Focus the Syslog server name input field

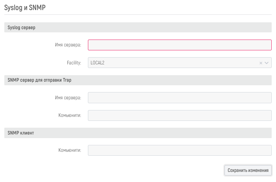[179, 45]
